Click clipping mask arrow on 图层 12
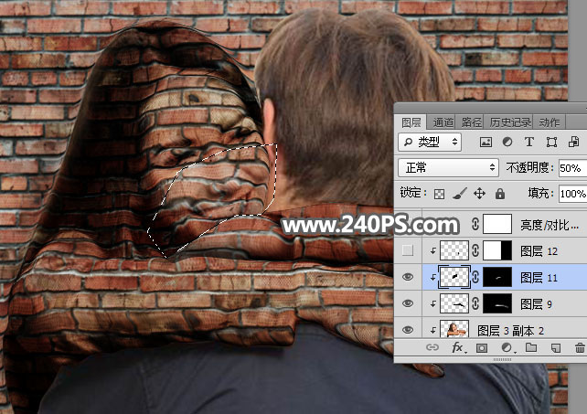The width and height of the screenshot is (587, 414). tap(432, 250)
